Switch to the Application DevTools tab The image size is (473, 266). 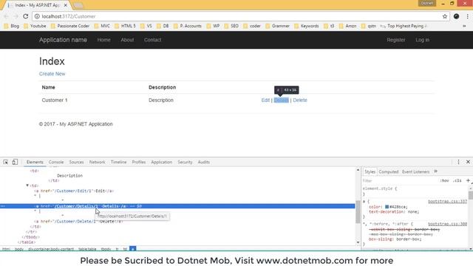[161, 162]
